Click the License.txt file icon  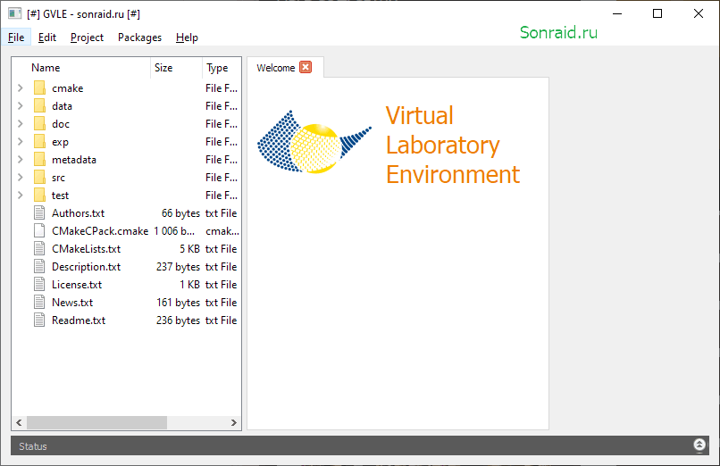[x=39, y=285]
